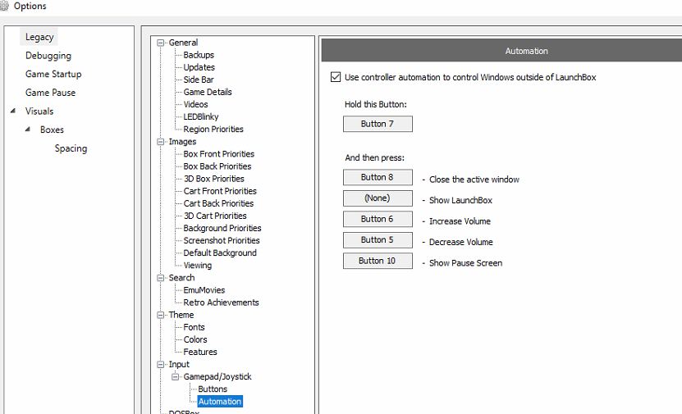Viewport: 682px width, 414px height.
Task: Open Videos settings in tree
Action: [x=195, y=104]
